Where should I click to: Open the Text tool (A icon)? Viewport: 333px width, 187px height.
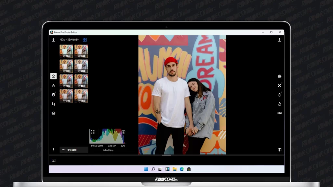[x=53, y=85]
